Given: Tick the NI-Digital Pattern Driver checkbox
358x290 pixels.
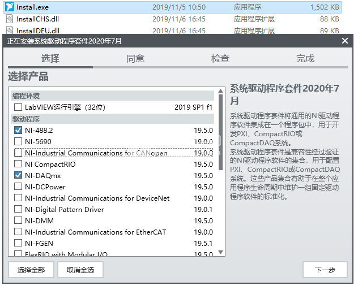Looking at the screenshot, I should (18, 209).
